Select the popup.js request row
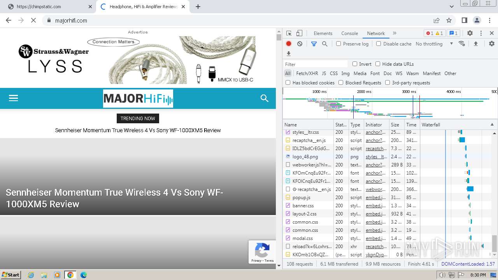498x280 pixels. (x=388, y=198)
